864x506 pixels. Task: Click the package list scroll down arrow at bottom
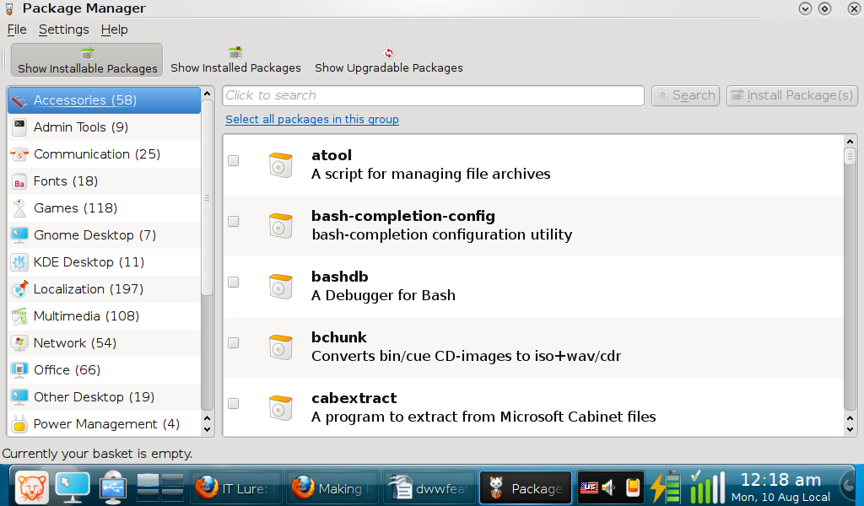tap(850, 429)
